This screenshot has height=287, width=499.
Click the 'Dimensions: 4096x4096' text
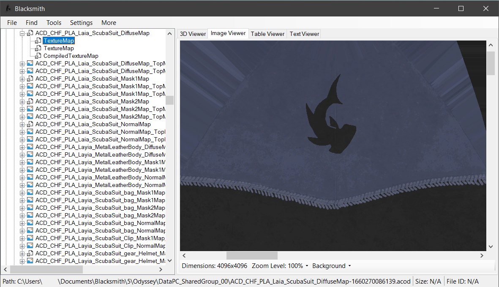coord(214,266)
